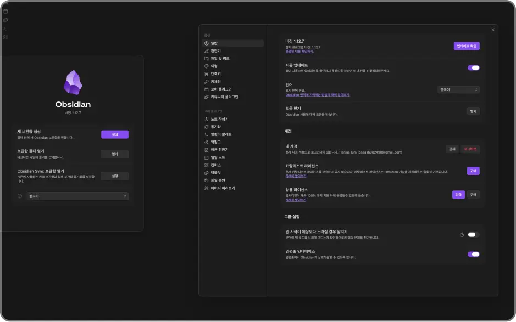The width and height of the screenshot is (516, 322).
Task: Go to 코어 플러그인 settings tab
Action: (232, 89)
